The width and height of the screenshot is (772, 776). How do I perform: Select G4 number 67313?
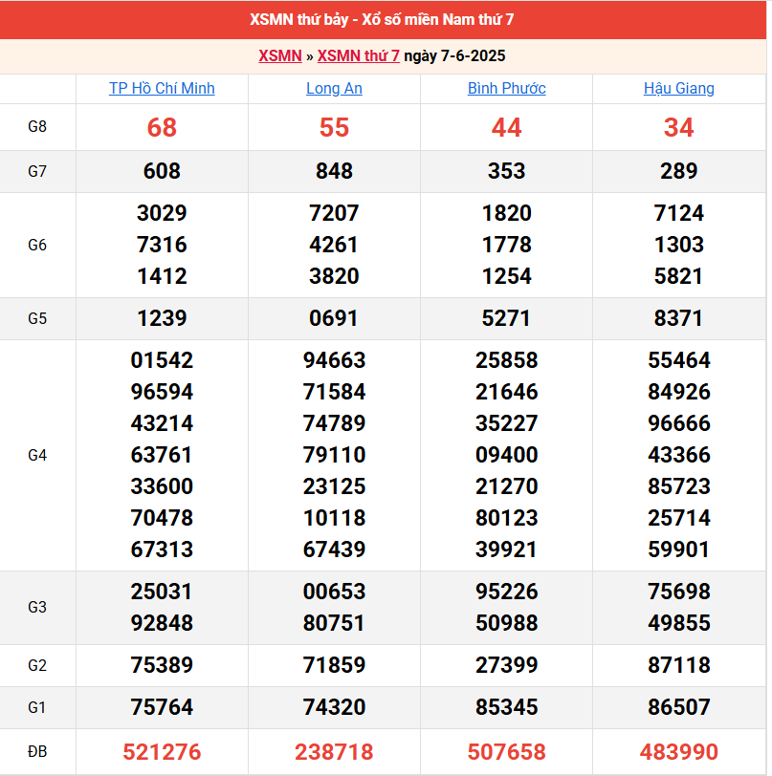coord(162,550)
